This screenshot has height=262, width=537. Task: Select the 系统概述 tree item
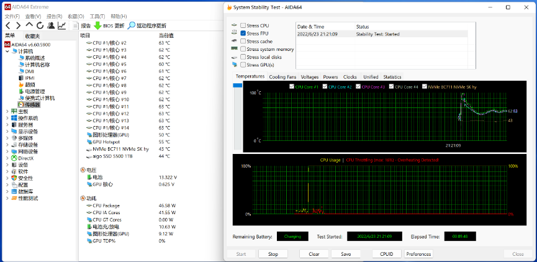coord(35,58)
